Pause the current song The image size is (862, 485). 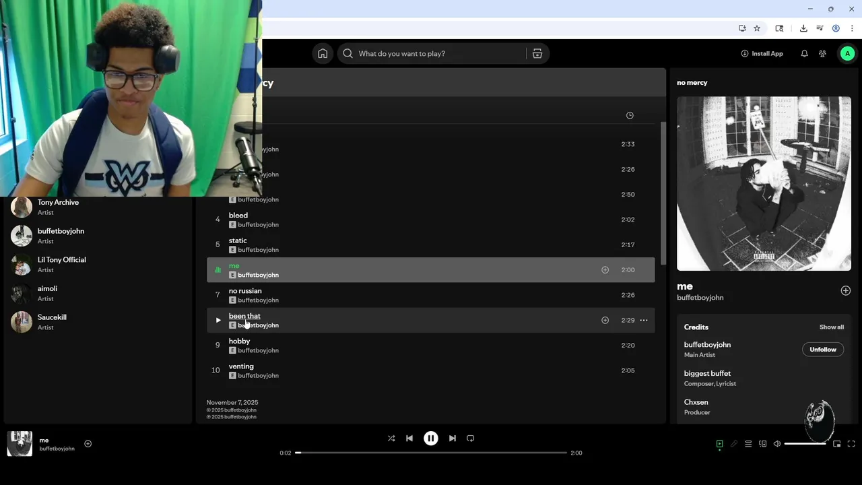click(431, 439)
